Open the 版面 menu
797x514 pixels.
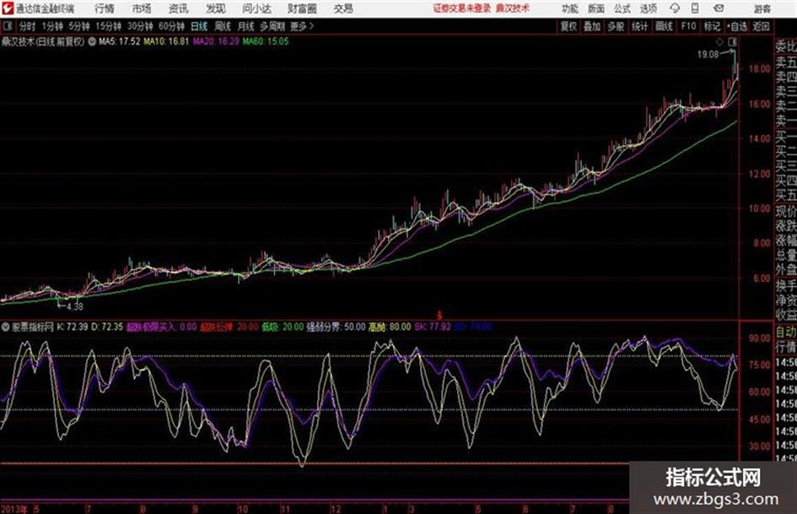(x=596, y=8)
